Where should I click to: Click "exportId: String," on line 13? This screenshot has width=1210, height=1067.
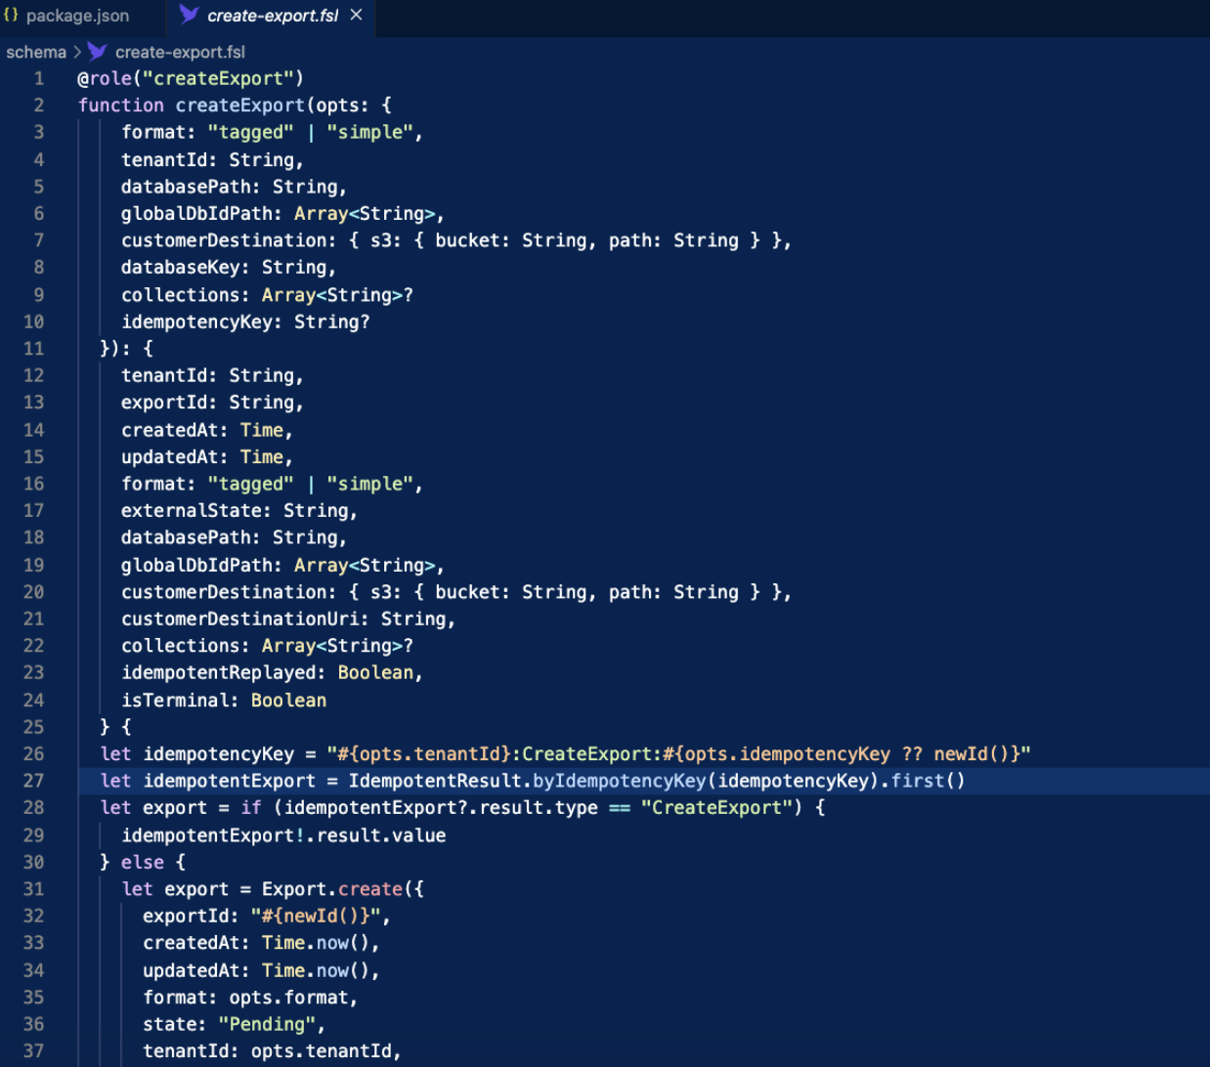(x=212, y=403)
